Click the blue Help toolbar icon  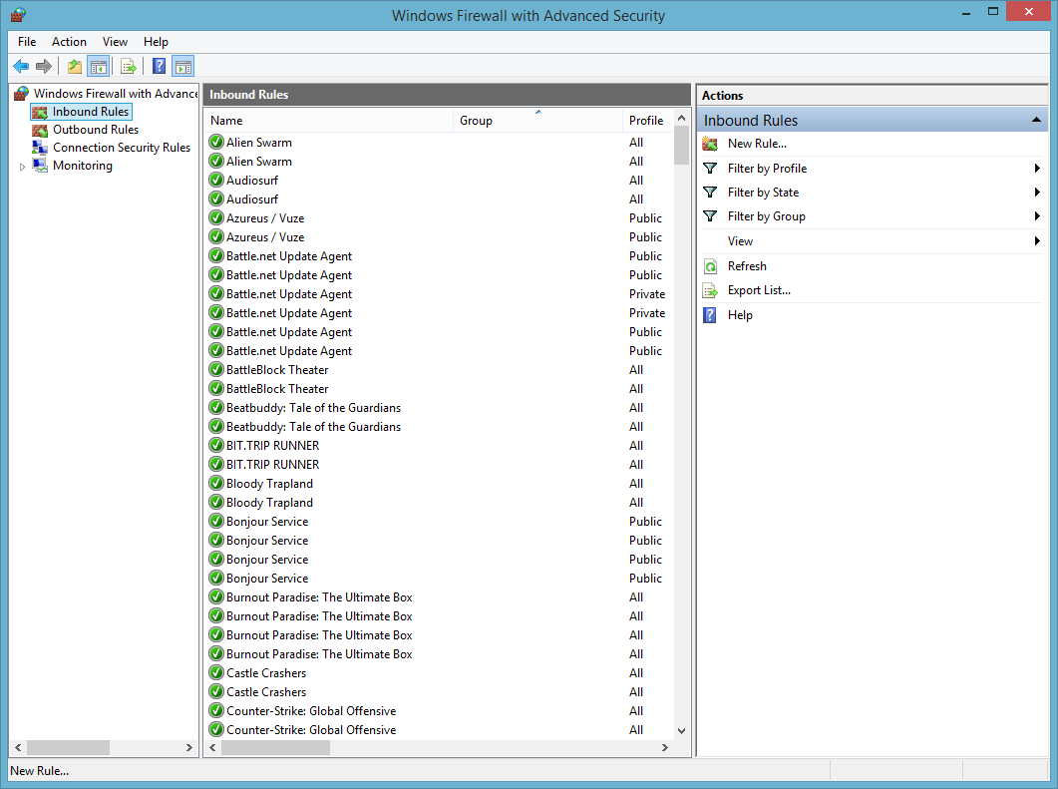[x=160, y=66]
